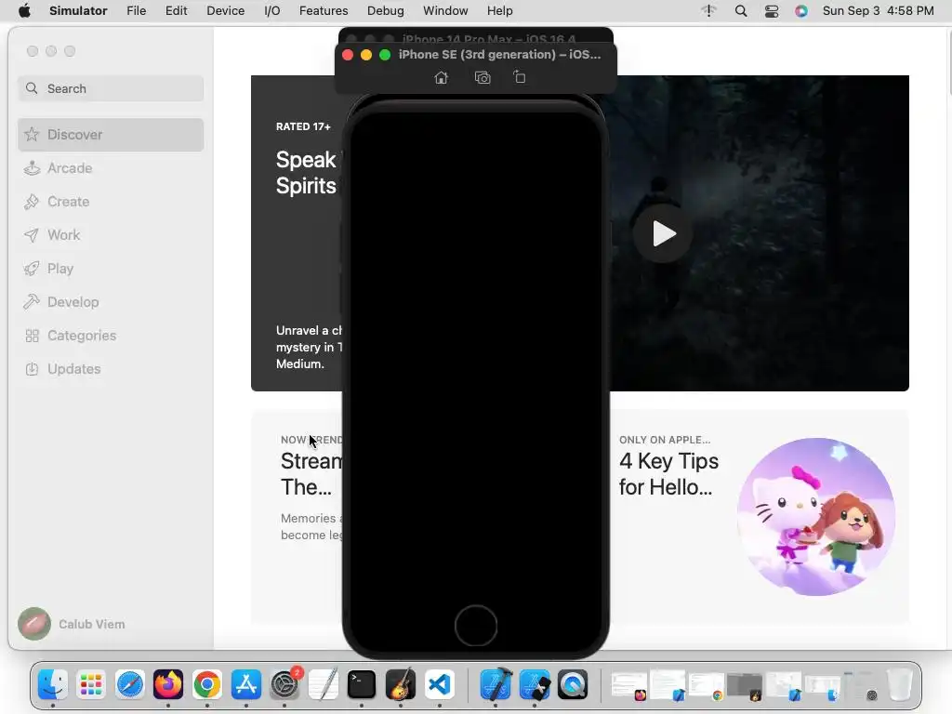Image resolution: width=952 pixels, height=714 pixels.
Task: Open Launchpad from the Dock
Action: click(91, 685)
